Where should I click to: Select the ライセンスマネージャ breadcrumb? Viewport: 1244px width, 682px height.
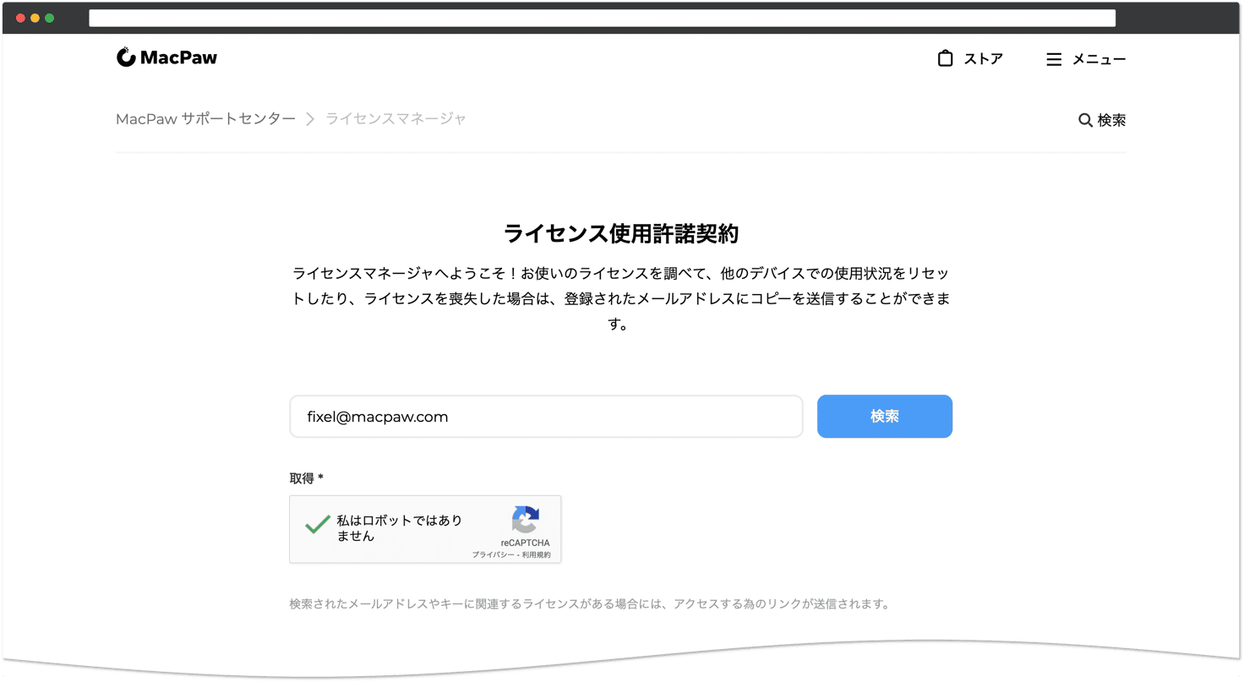pyautogui.click(x=396, y=118)
